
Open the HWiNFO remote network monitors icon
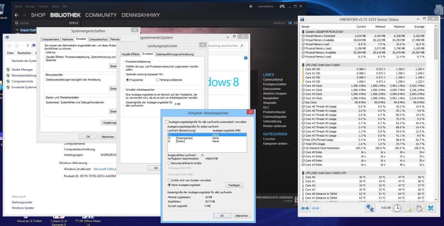click(370, 208)
